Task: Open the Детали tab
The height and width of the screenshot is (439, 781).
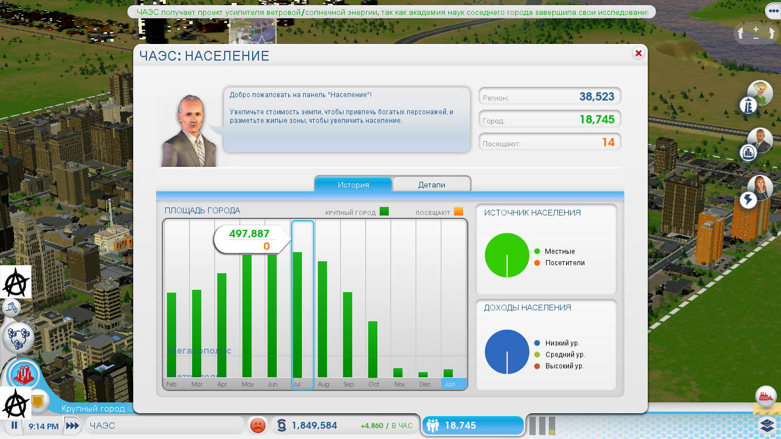Action: 432,185
